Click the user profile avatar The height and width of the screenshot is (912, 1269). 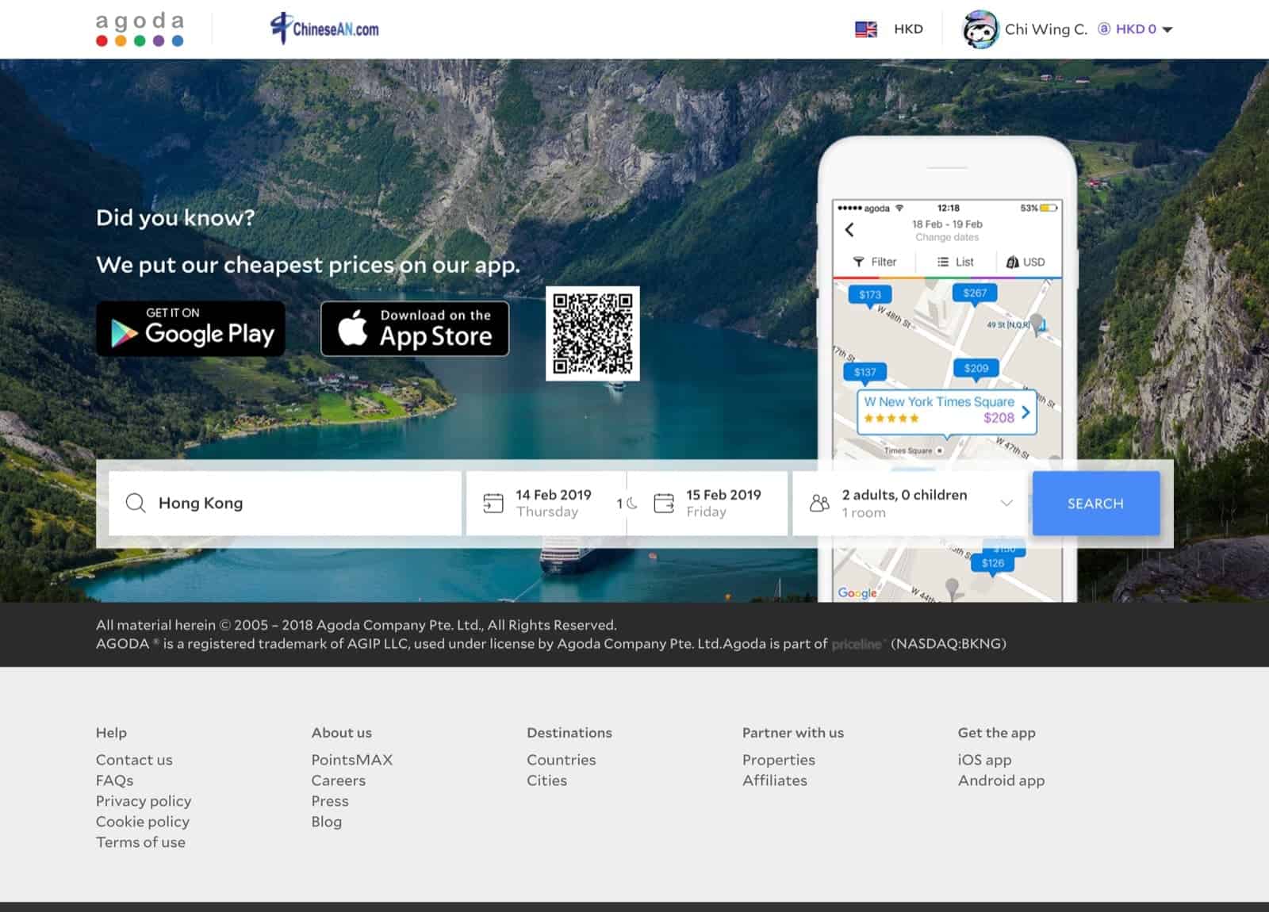980,29
